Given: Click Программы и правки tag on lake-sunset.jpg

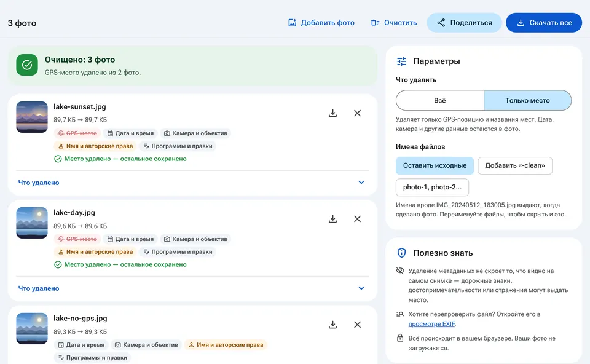Looking at the screenshot, I should 178,146.
